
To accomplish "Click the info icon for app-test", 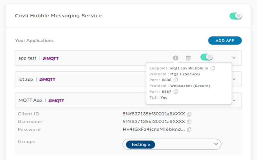I will (175, 58).
